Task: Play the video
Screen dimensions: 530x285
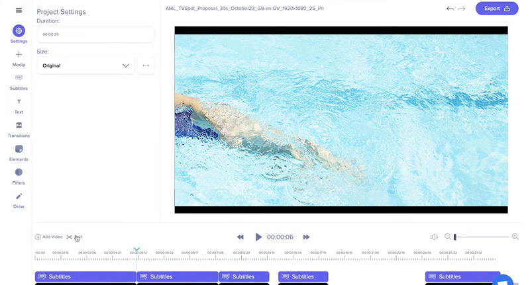Action: pos(258,237)
